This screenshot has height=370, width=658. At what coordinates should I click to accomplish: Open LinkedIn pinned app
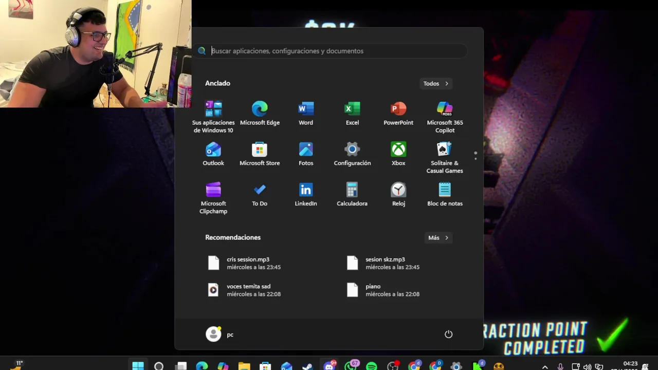[306, 195]
